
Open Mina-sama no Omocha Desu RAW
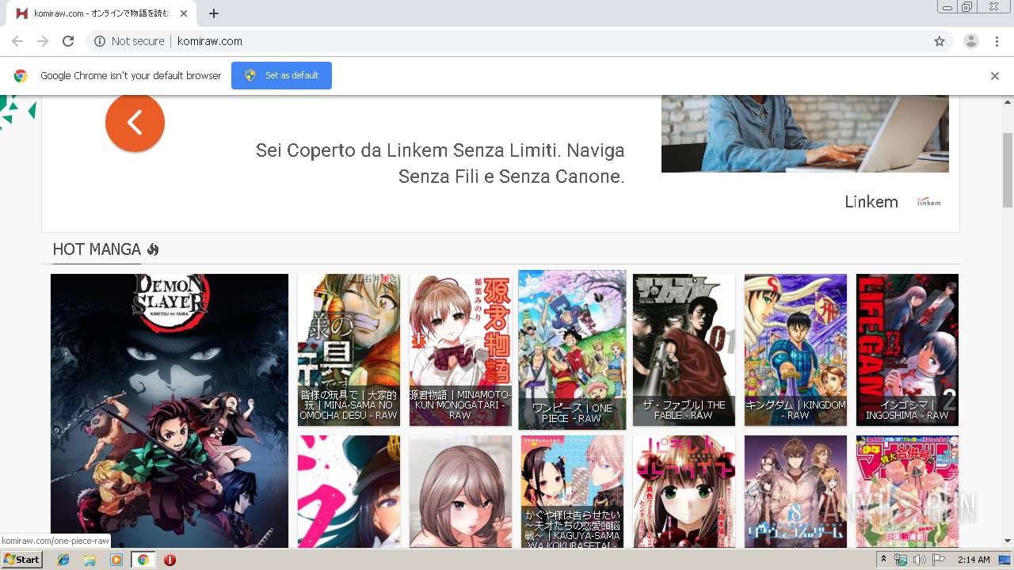(349, 350)
